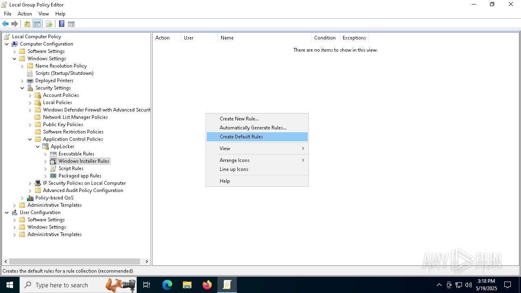Click the taskbar search box
Viewport: 521px width, 293px height.
click(77, 285)
